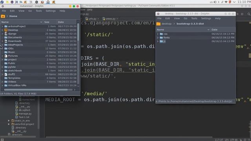Select the IDEs folder
The width and height of the screenshot is (251, 141).
[x=11, y=49]
